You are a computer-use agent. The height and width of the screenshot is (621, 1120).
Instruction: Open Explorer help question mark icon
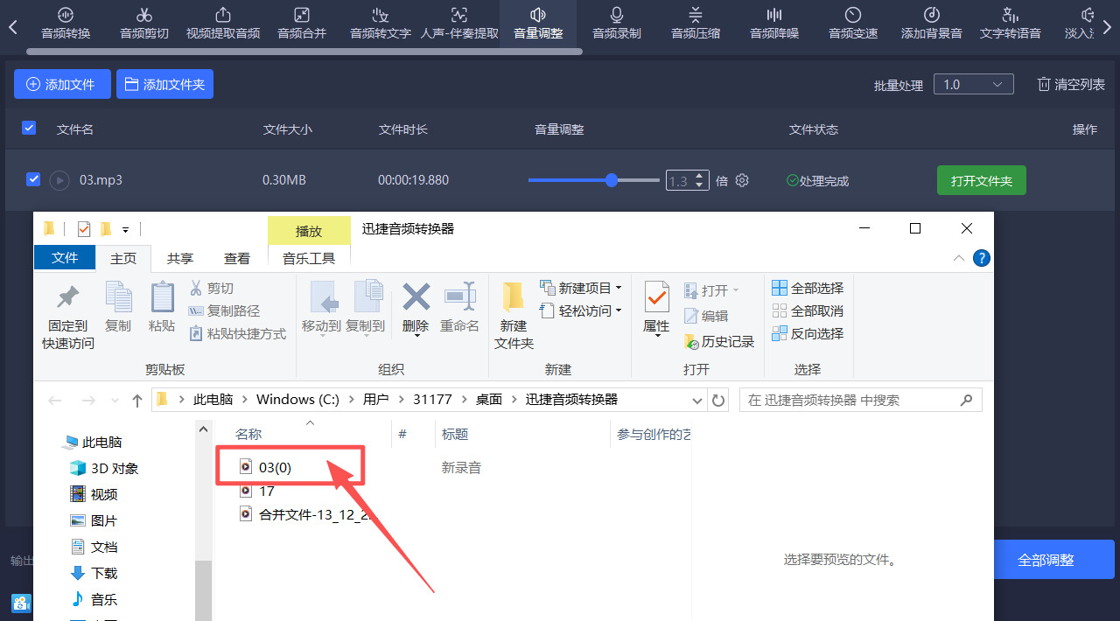(982, 258)
